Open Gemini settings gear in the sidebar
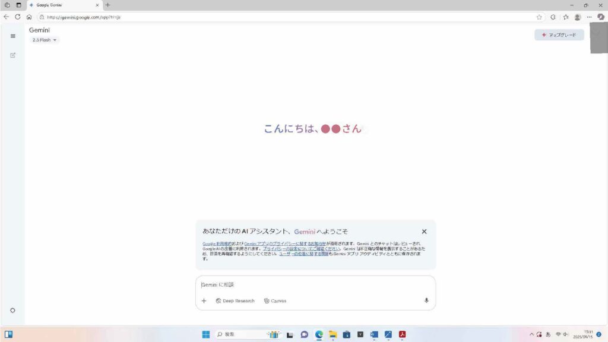Image resolution: width=608 pixels, height=342 pixels. [x=13, y=311]
